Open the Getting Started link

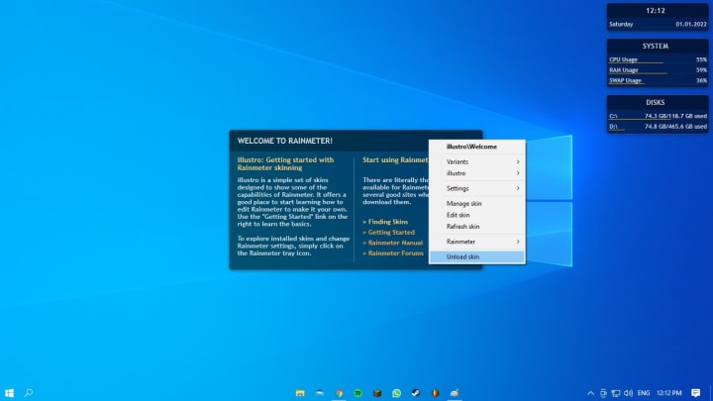[x=389, y=233]
